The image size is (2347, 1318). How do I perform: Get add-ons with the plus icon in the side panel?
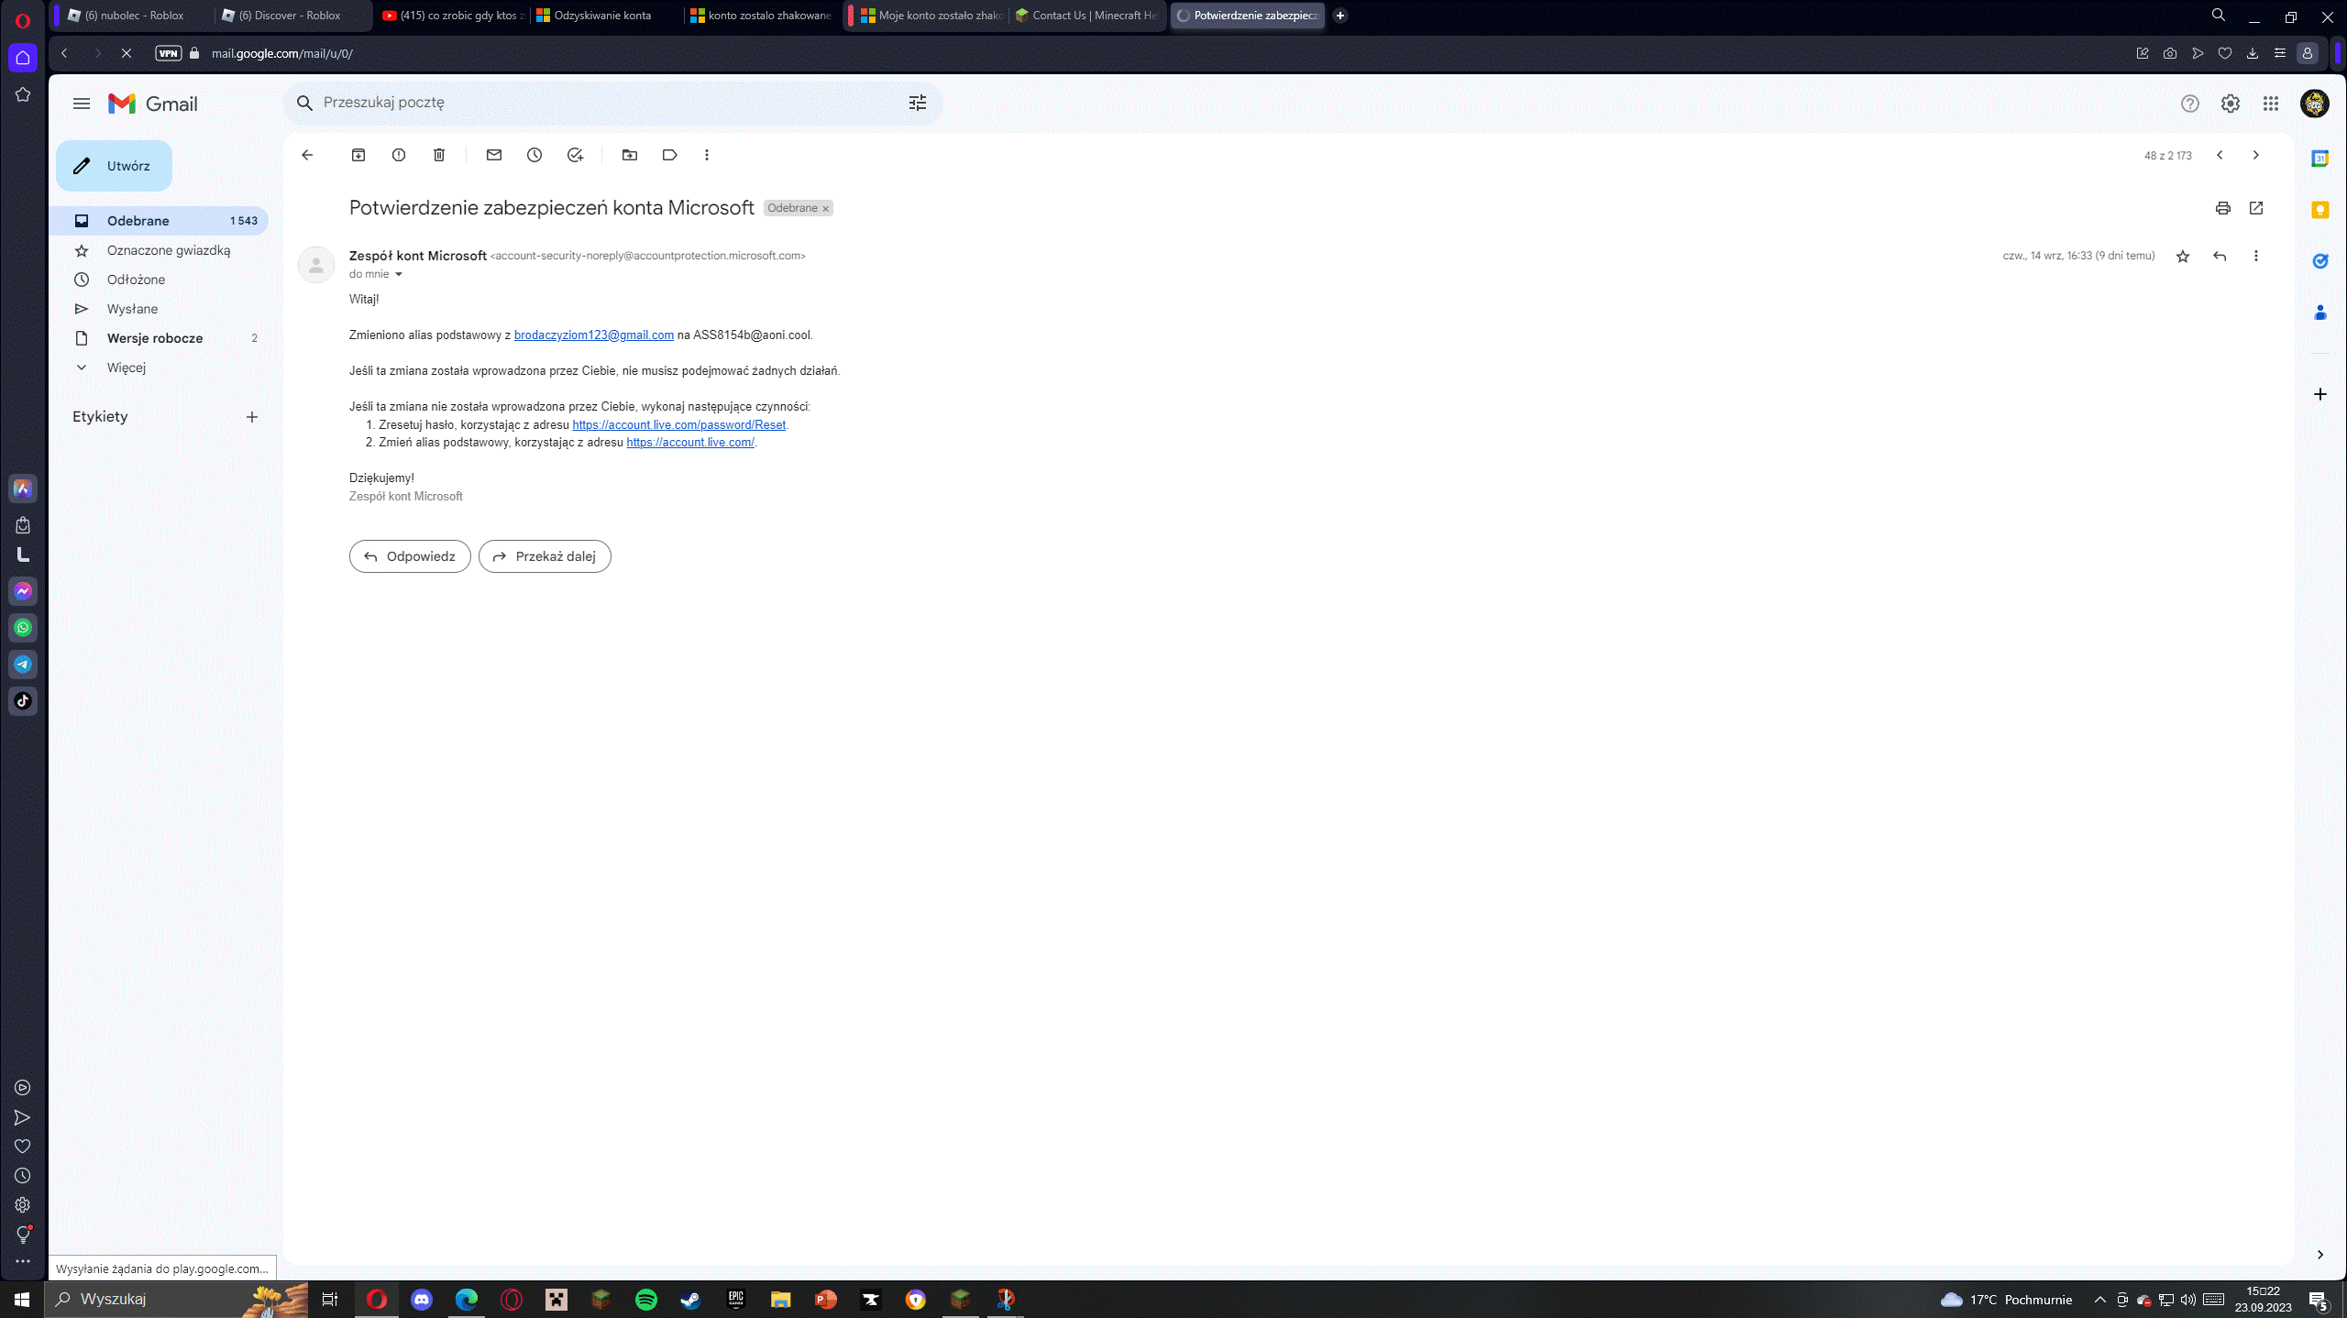click(2320, 394)
